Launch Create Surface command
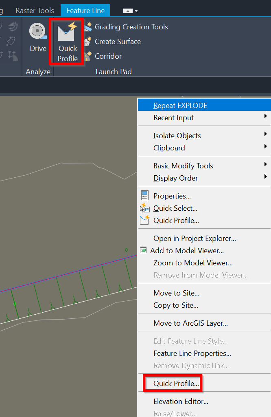Screen dimensions: 271x417 pyautogui.click(x=112, y=42)
